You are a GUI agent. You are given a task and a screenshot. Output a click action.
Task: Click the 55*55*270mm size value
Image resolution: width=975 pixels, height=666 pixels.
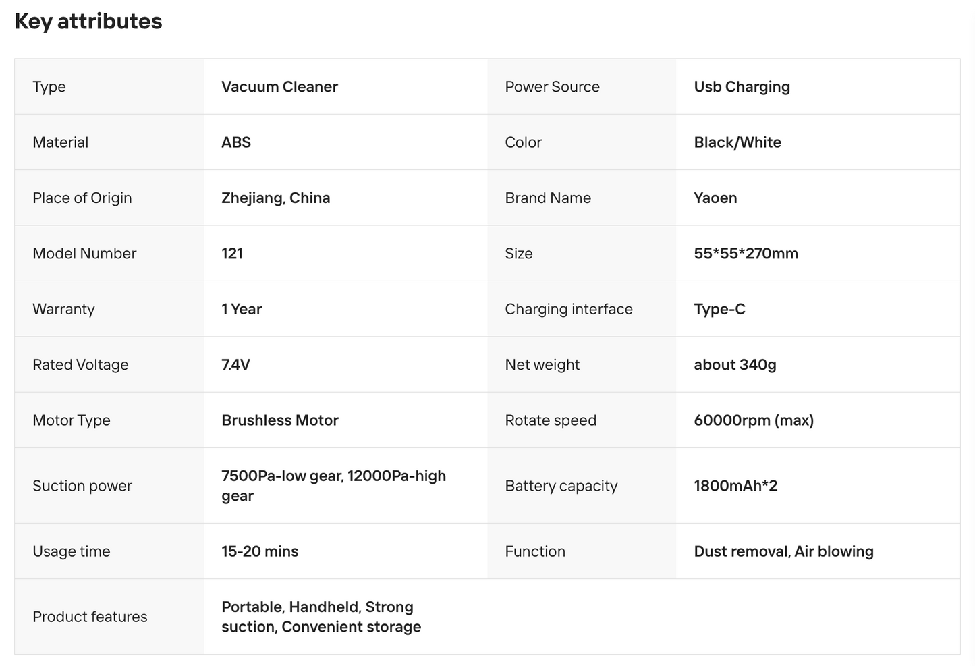coord(746,254)
